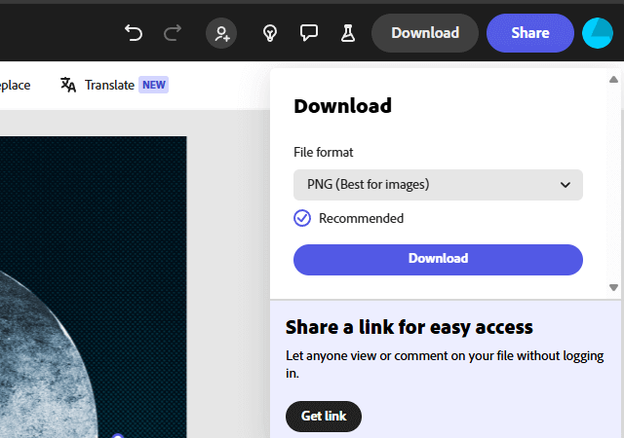This screenshot has height=438, width=624.
Task: Click the Redo arrow icon
Action: (173, 33)
